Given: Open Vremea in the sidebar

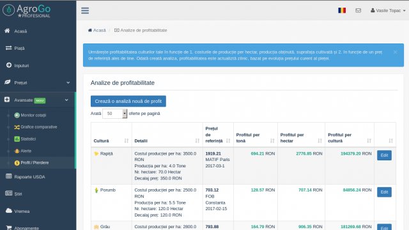Looking at the screenshot, I should coord(38,211).
